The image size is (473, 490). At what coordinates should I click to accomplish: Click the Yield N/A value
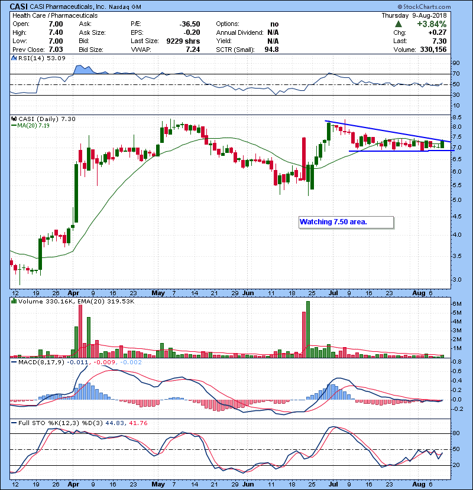click(273, 41)
